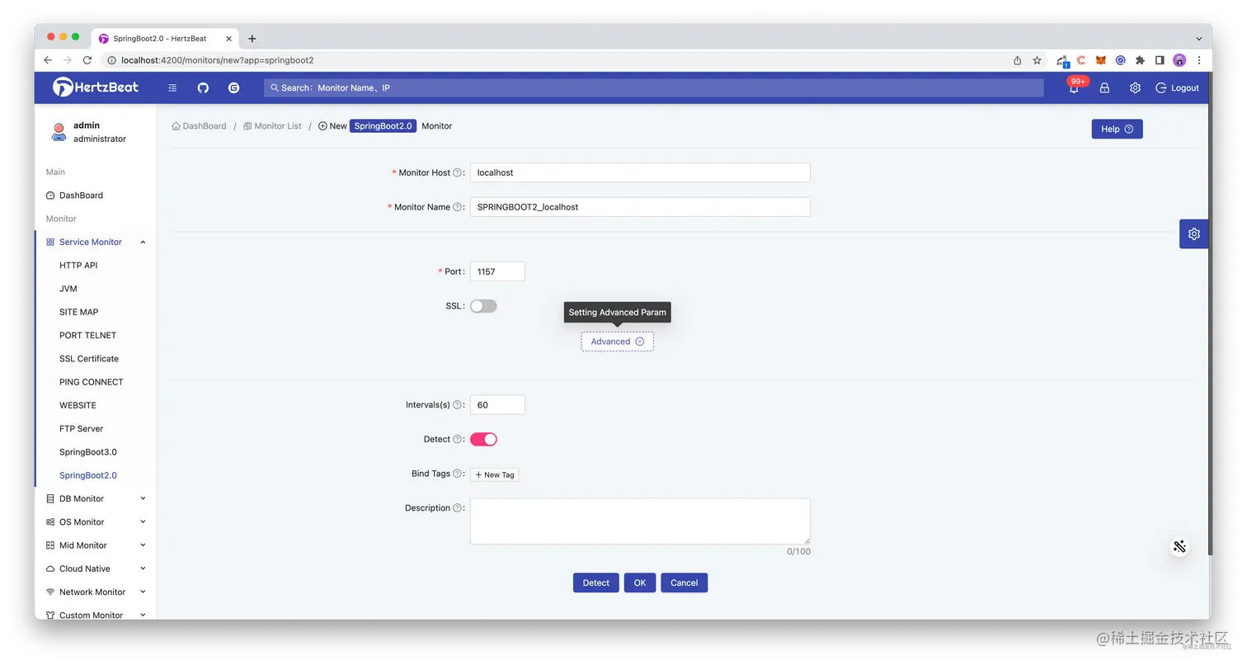
Task: Open the Gitee icon in header
Action: [x=233, y=87]
